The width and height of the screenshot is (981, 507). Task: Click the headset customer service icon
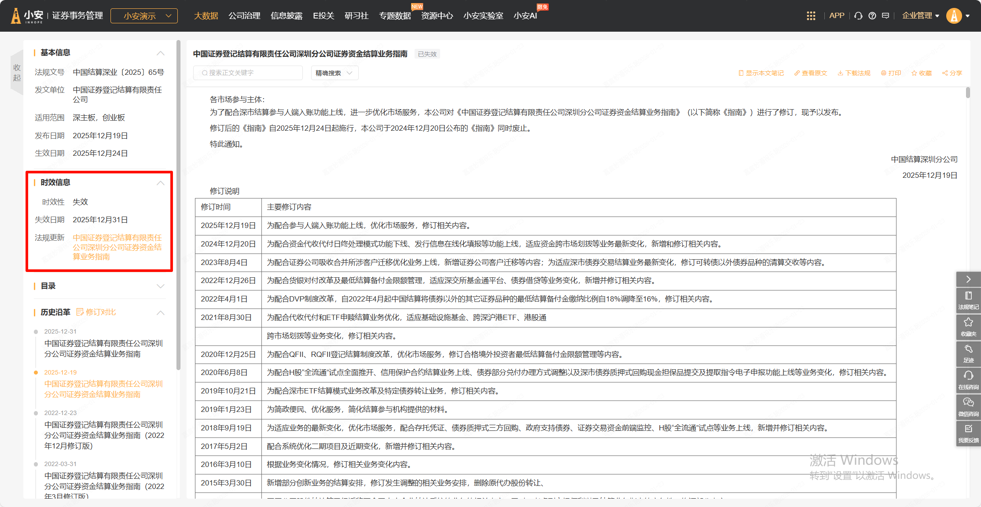pos(858,16)
